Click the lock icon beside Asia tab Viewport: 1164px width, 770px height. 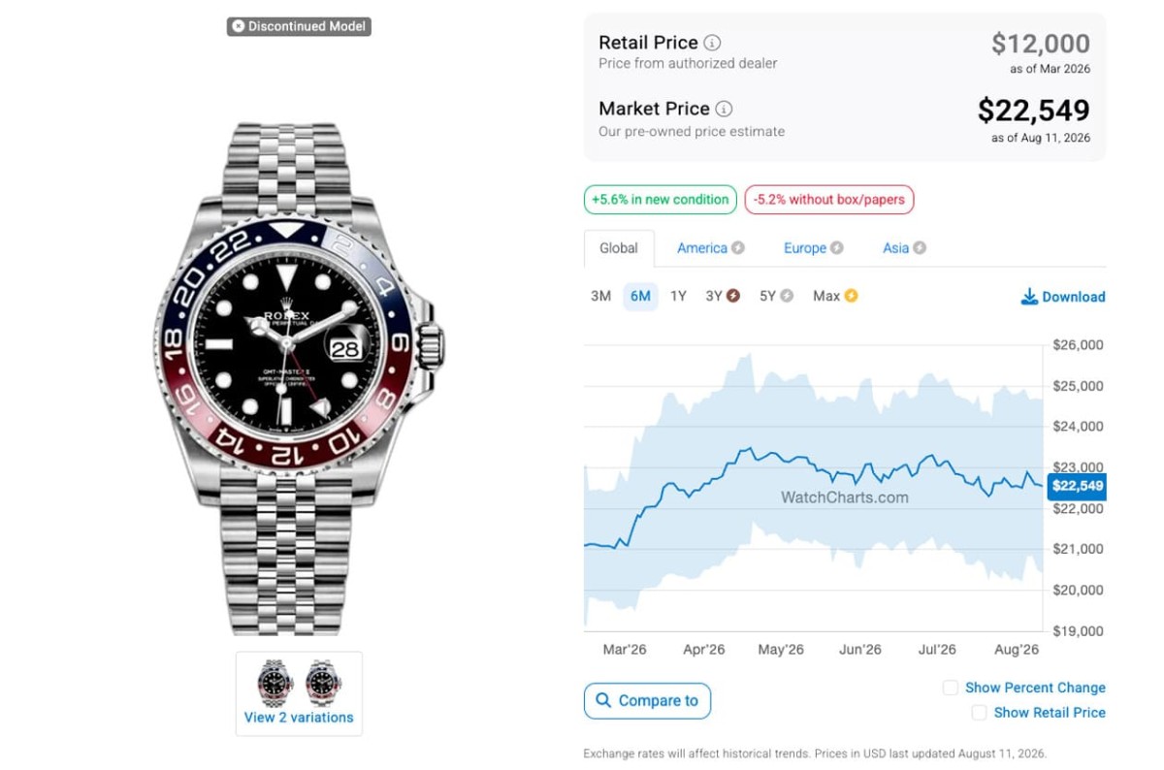pos(920,248)
